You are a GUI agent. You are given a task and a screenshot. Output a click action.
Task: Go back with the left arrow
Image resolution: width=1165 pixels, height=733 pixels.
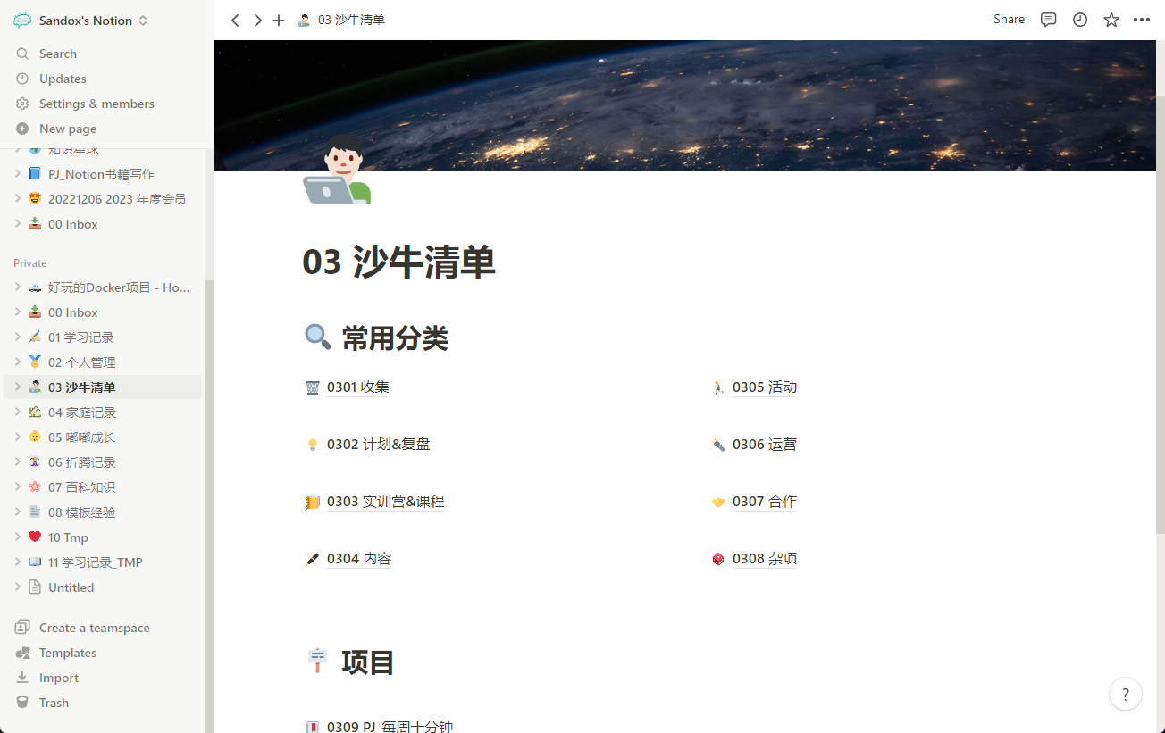(x=235, y=20)
